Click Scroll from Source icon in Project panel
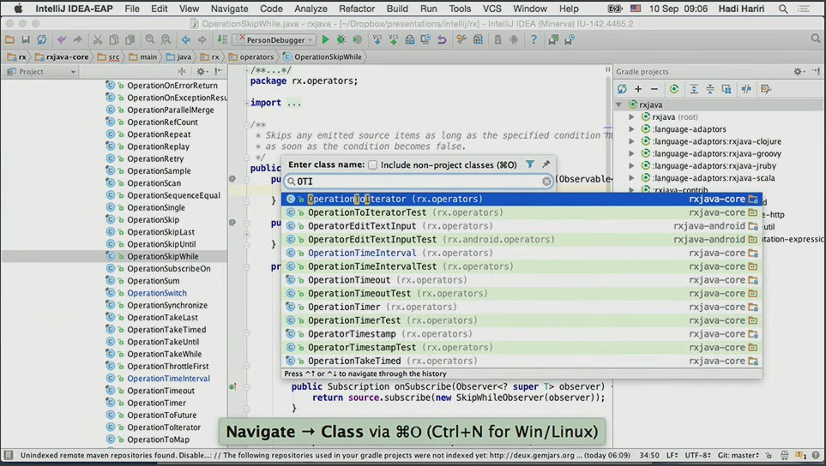Image resolution: width=826 pixels, height=466 pixels. coord(182,72)
